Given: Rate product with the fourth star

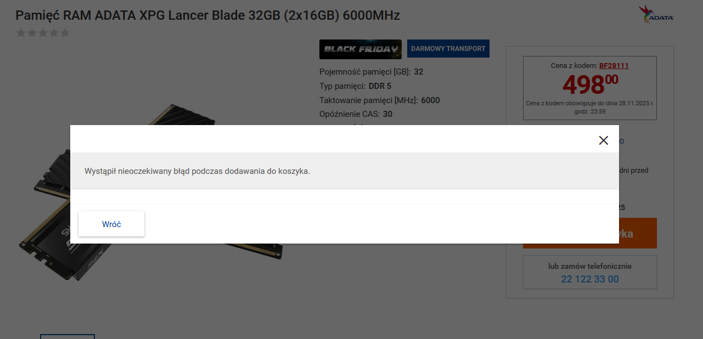Looking at the screenshot, I should tap(54, 33).
